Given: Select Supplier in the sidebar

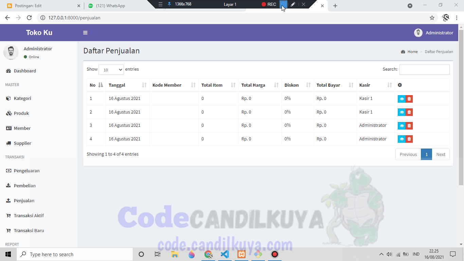Looking at the screenshot, I should pyautogui.click(x=23, y=143).
